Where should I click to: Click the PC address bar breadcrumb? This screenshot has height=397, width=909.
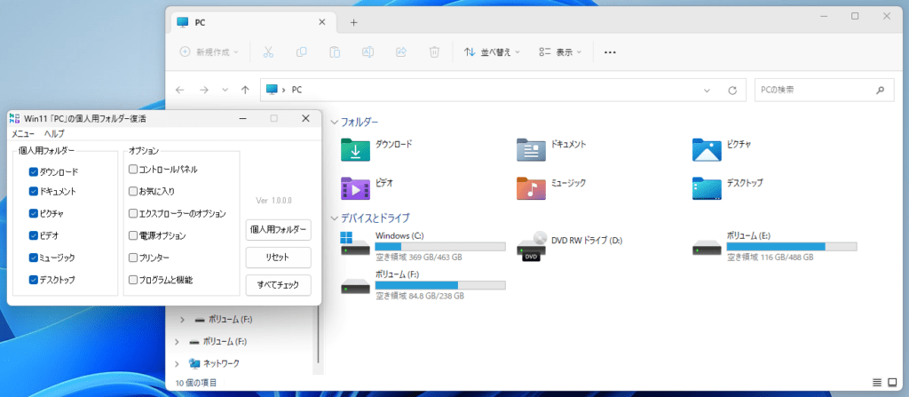click(x=296, y=91)
